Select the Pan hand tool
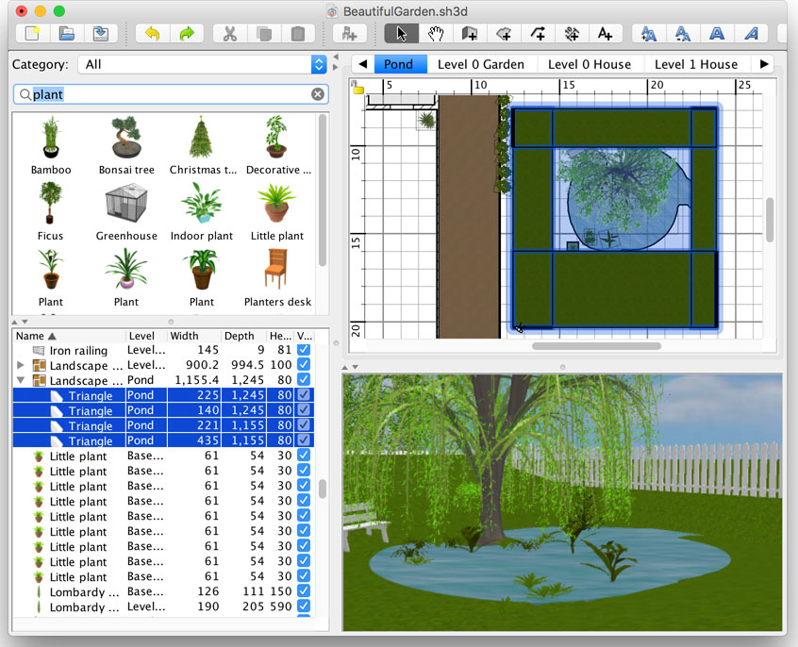 (x=435, y=34)
